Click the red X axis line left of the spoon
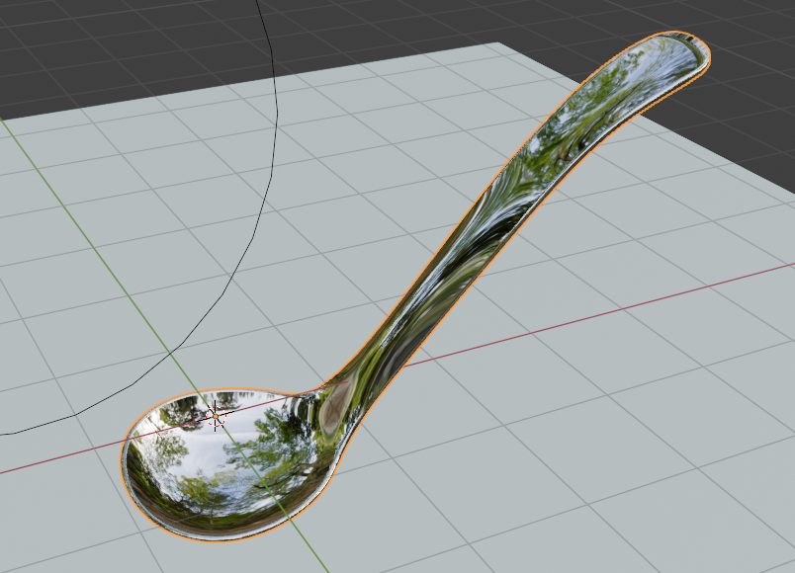This screenshot has height=573, width=795. click(59, 460)
